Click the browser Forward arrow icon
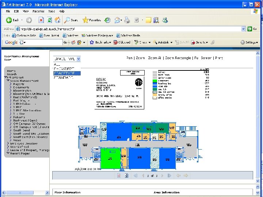The height and width of the screenshot is (197, 263). [x=29, y=20]
